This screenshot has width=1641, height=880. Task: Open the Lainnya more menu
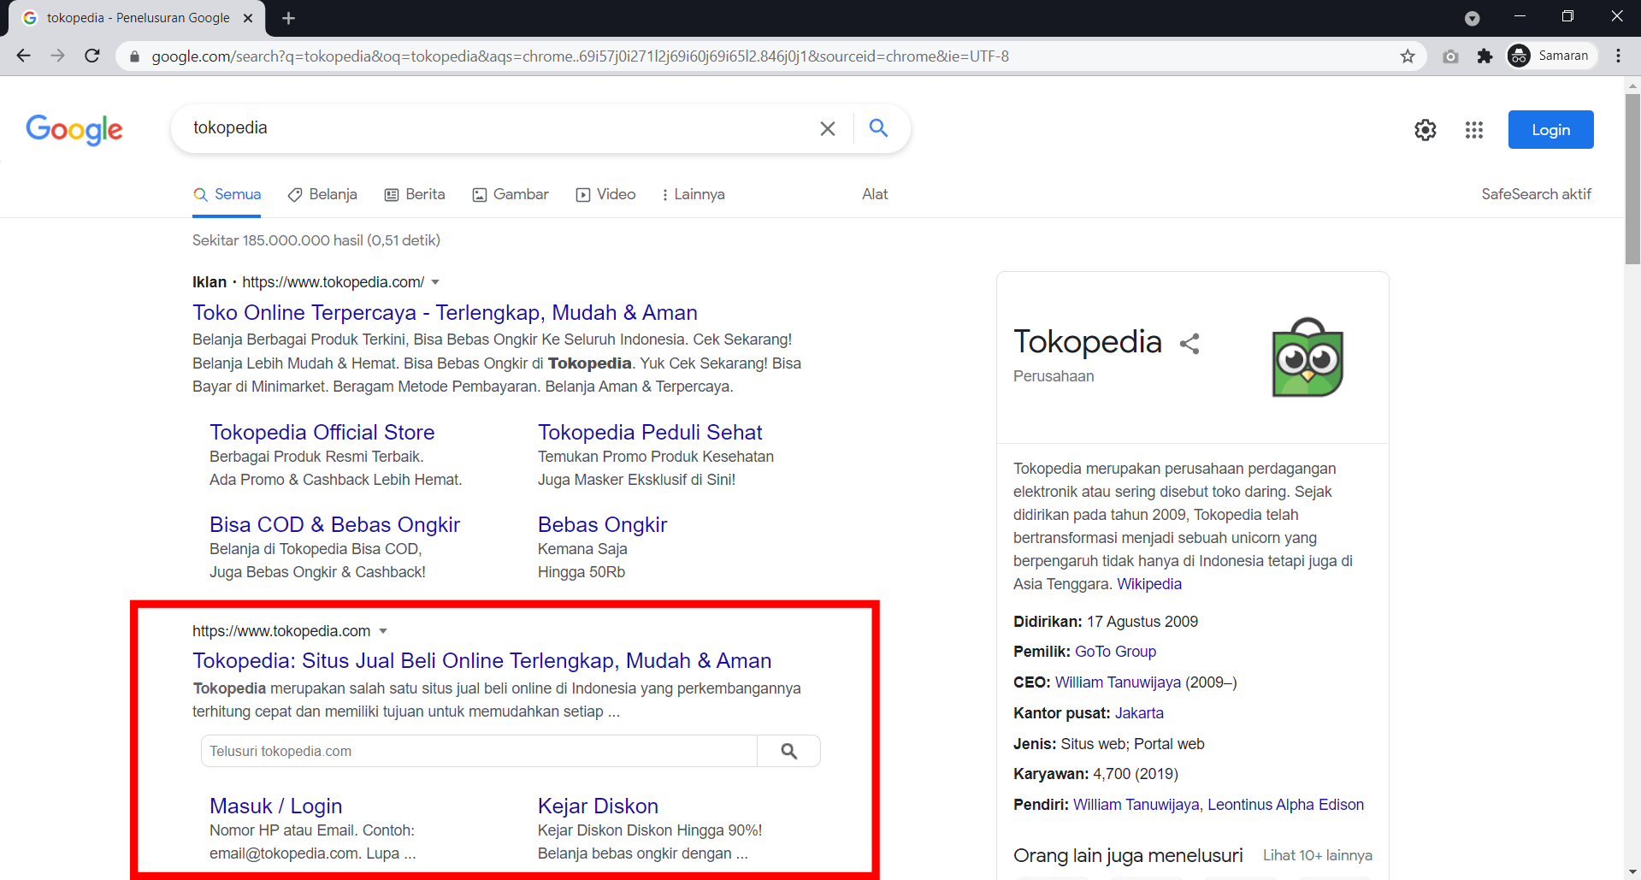point(693,194)
